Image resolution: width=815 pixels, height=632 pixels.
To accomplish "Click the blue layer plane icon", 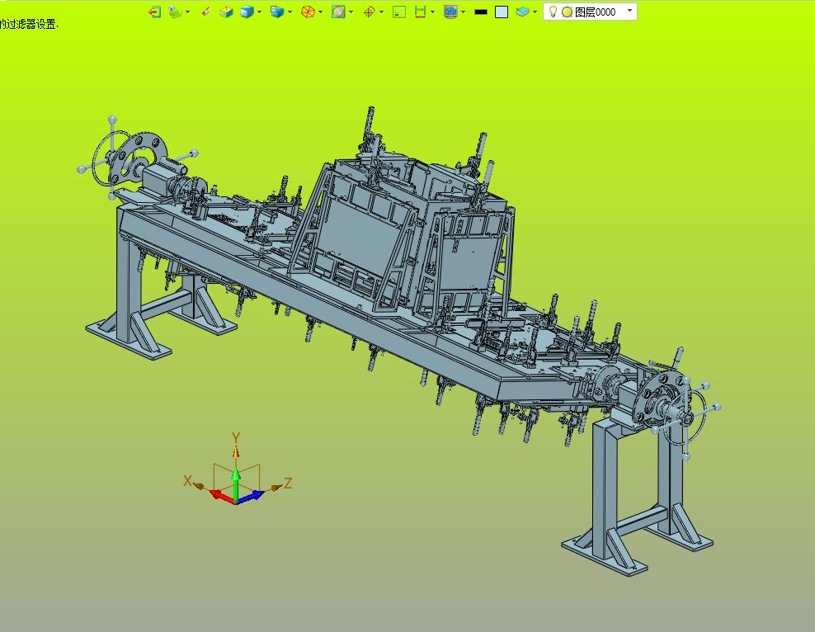I will [522, 12].
